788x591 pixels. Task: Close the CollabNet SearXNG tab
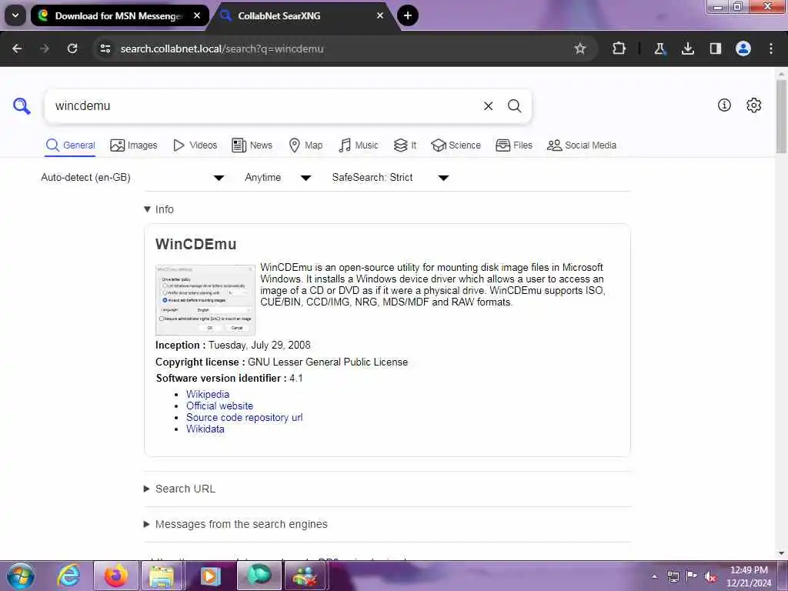(x=380, y=15)
